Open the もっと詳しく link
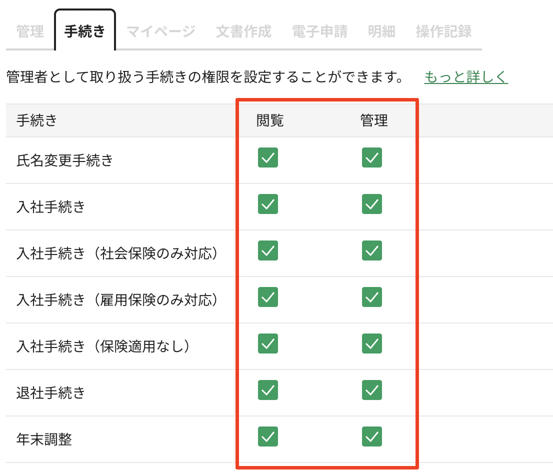 [466, 77]
